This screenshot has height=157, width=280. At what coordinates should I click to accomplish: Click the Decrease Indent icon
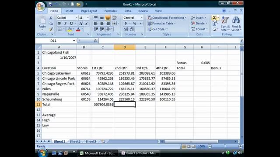pyautogui.click(x=96, y=29)
